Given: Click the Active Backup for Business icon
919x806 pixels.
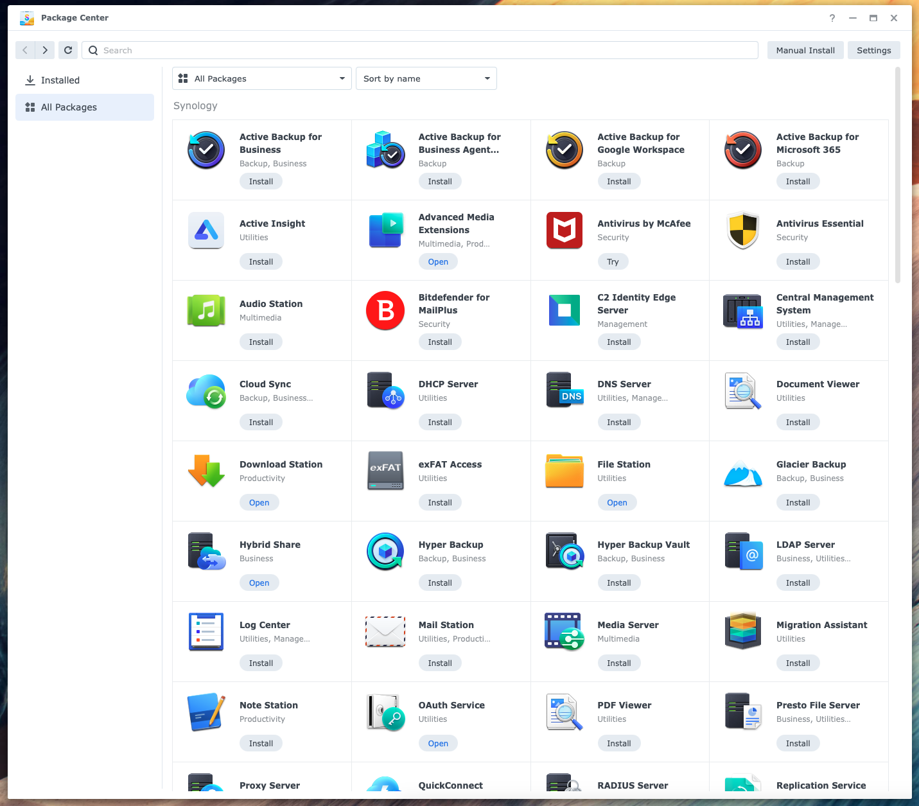Looking at the screenshot, I should 206,150.
